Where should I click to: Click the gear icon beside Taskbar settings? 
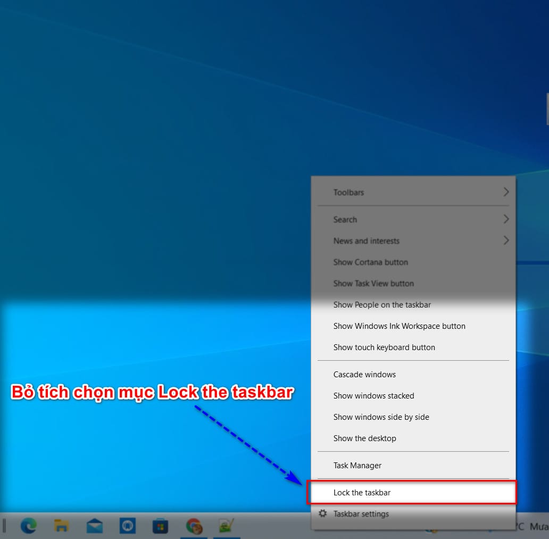322,513
